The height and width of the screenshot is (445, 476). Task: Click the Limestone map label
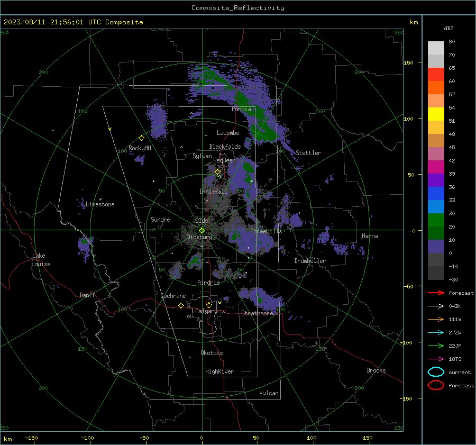[100, 204]
